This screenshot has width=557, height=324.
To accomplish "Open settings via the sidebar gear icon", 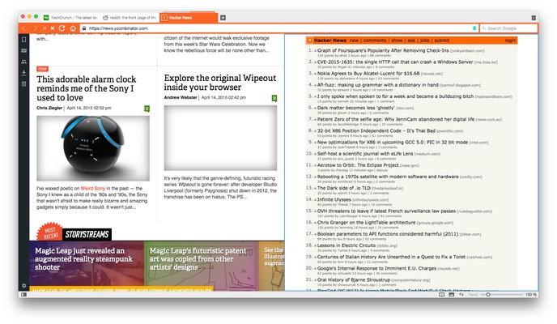I will [x=23, y=286].
